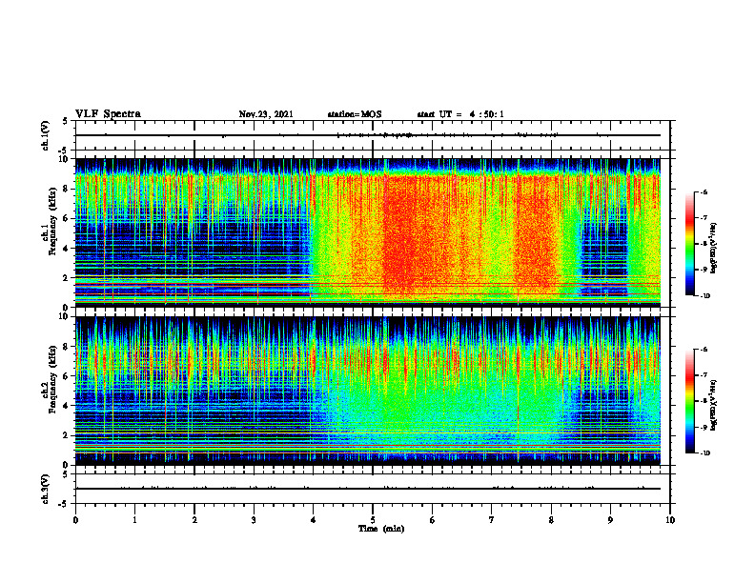
Task: Click the "station=MOS" header label
Action: point(355,114)
